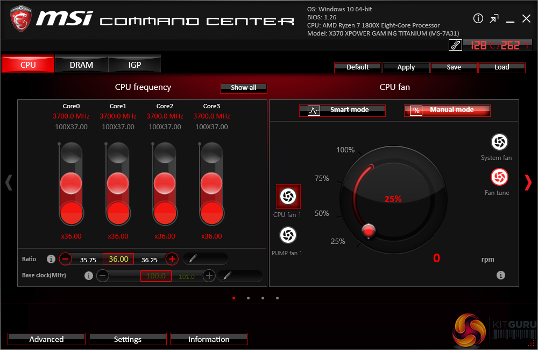Switch to the CPU tab
The height and width of the screenshot is (350, 538).
point(28,65)
